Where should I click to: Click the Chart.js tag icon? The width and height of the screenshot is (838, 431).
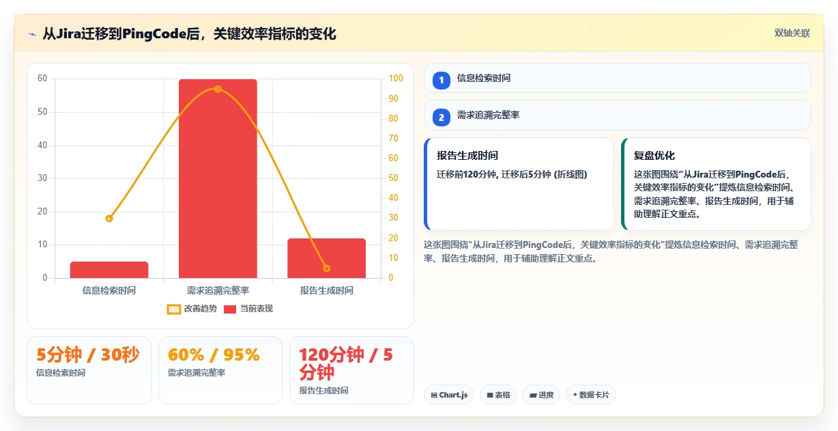(x=434, y=395)
